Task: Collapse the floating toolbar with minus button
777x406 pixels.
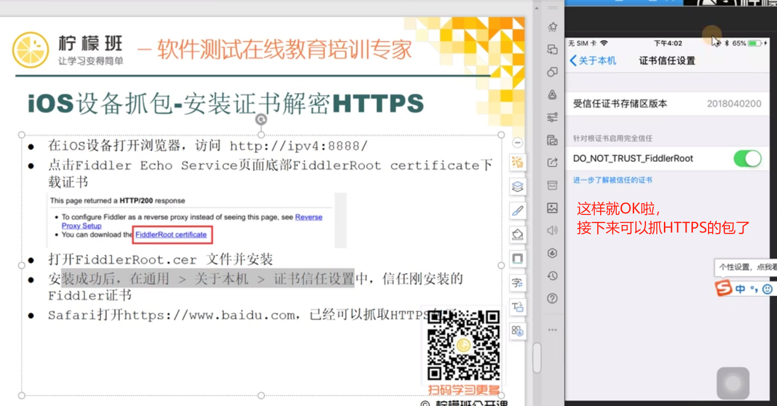Action: coord(517,143)
